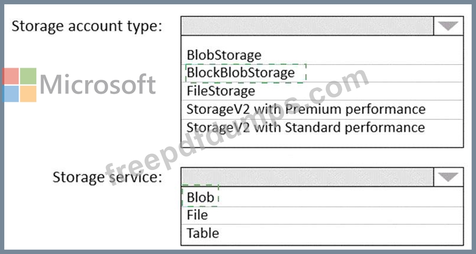Pick Table from the storage service list
Screen dimensions: 476x254
tap(203, 233)
